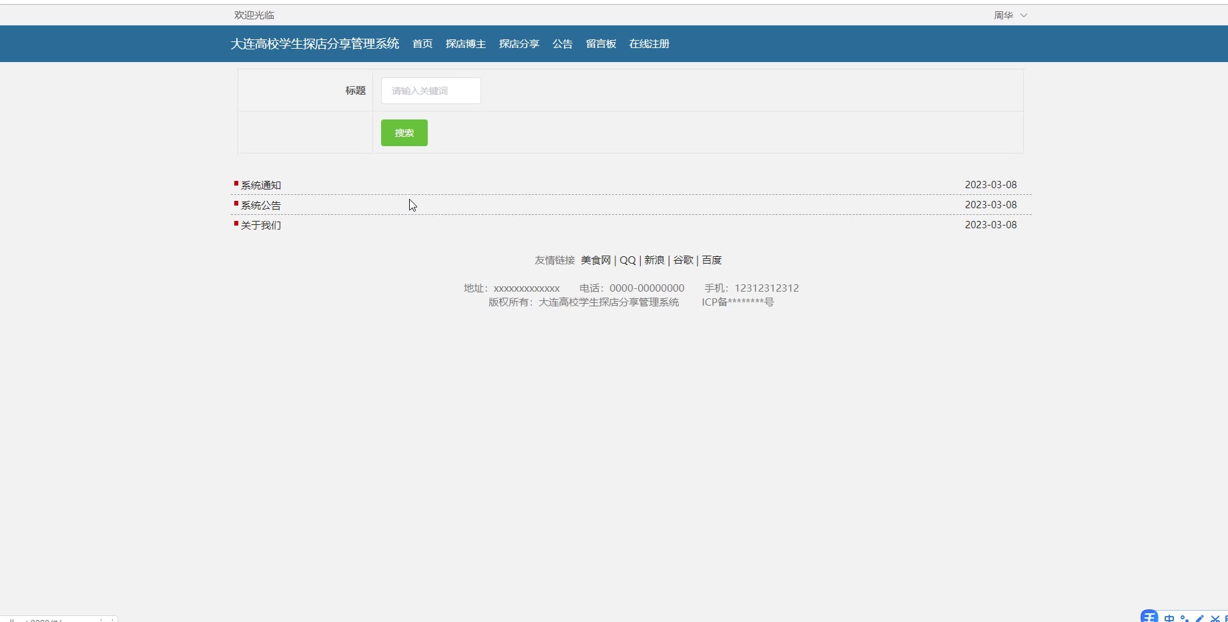
Task: Toggle the 中 Chinese input mode icon
Action: tap(1169, 619)
